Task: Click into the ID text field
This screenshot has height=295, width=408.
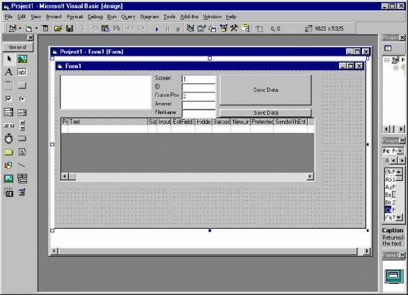Action: [199, 88]
